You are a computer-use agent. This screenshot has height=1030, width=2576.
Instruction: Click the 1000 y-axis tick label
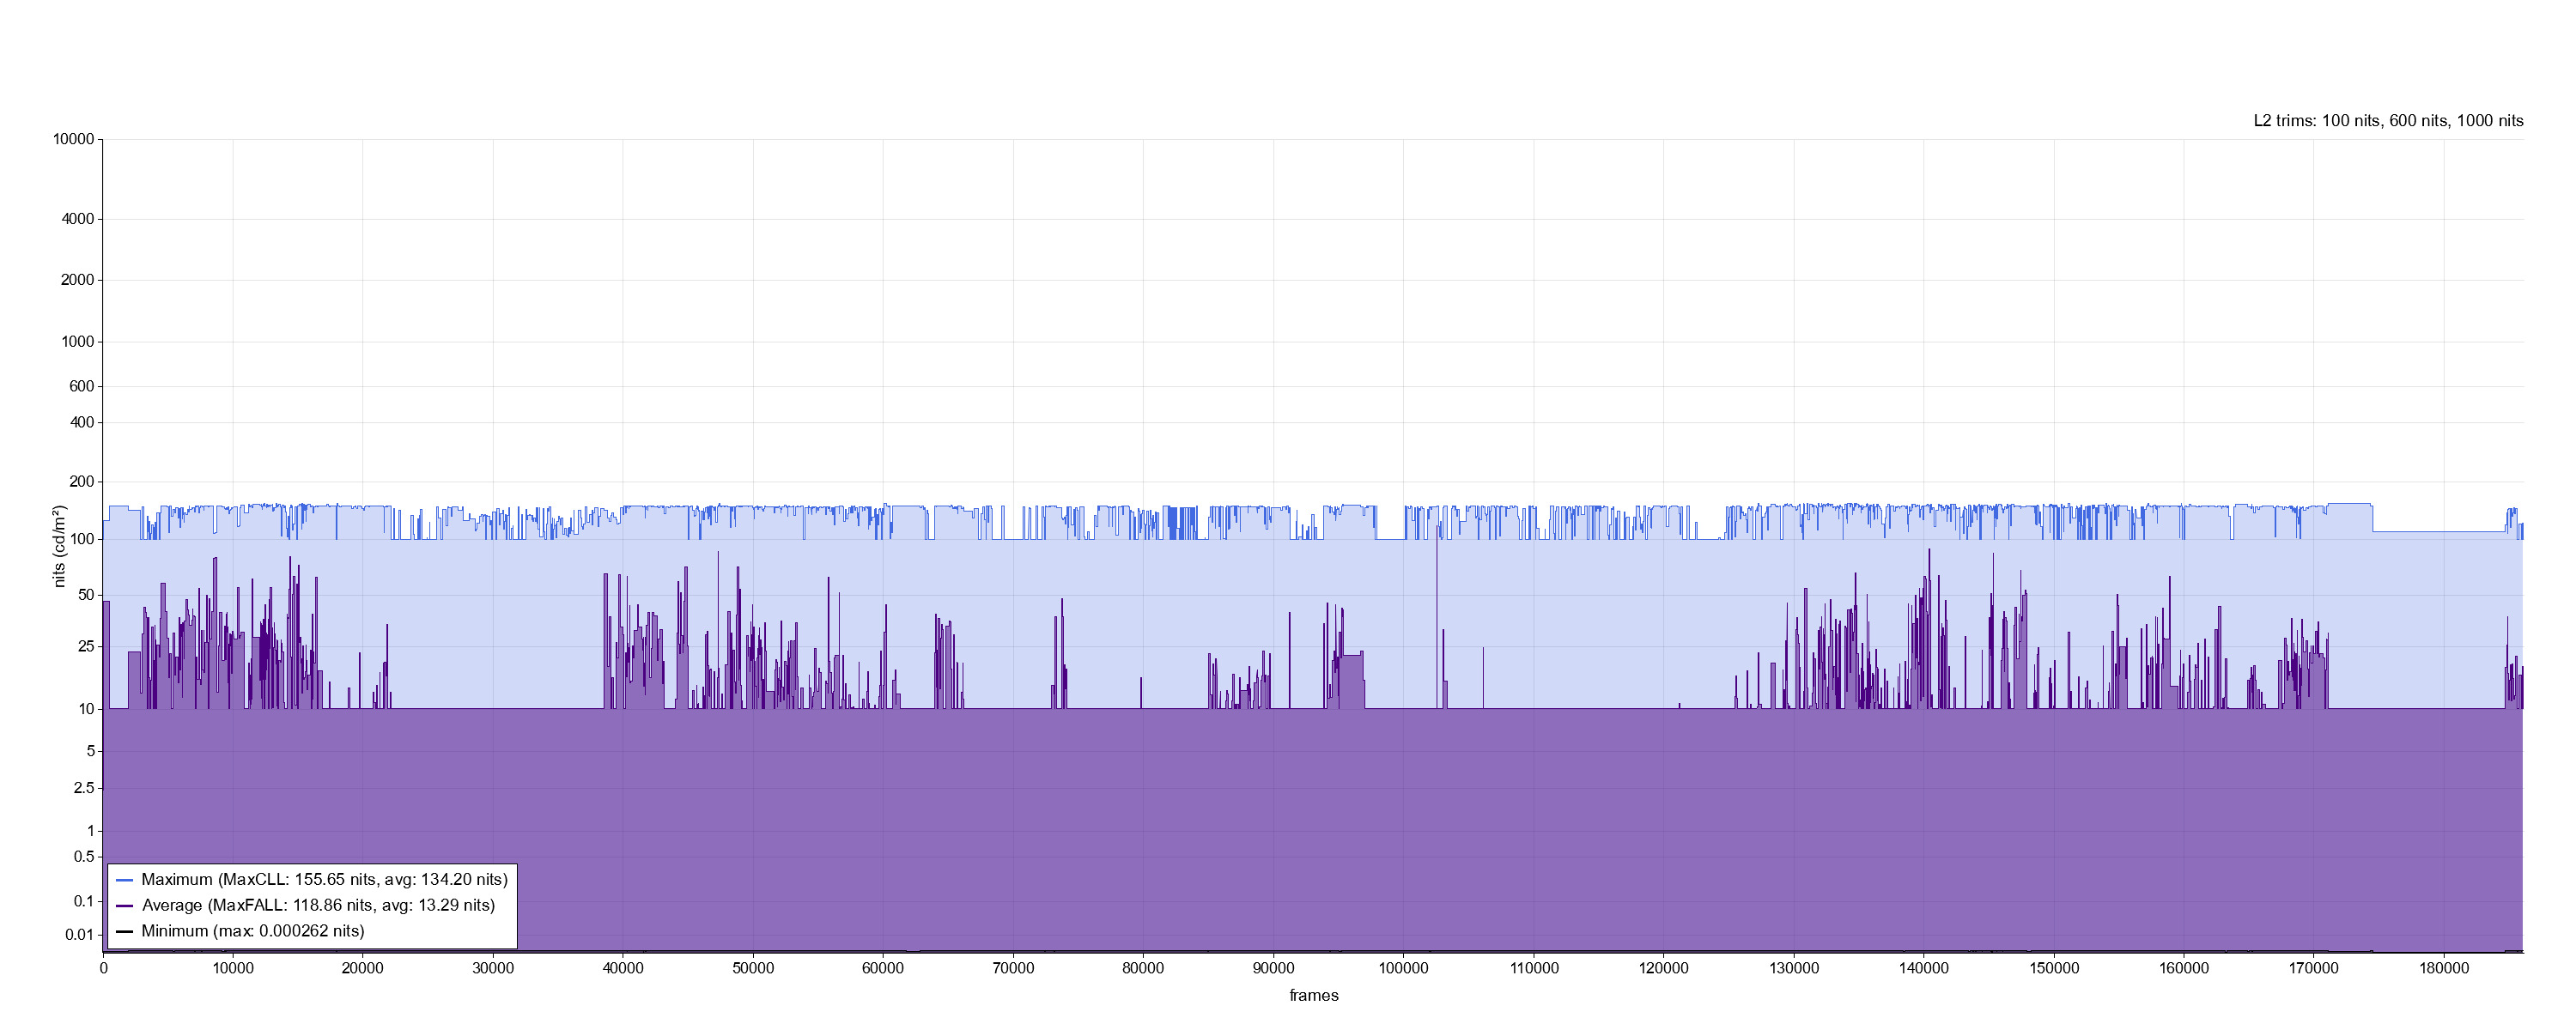[78, 342]
